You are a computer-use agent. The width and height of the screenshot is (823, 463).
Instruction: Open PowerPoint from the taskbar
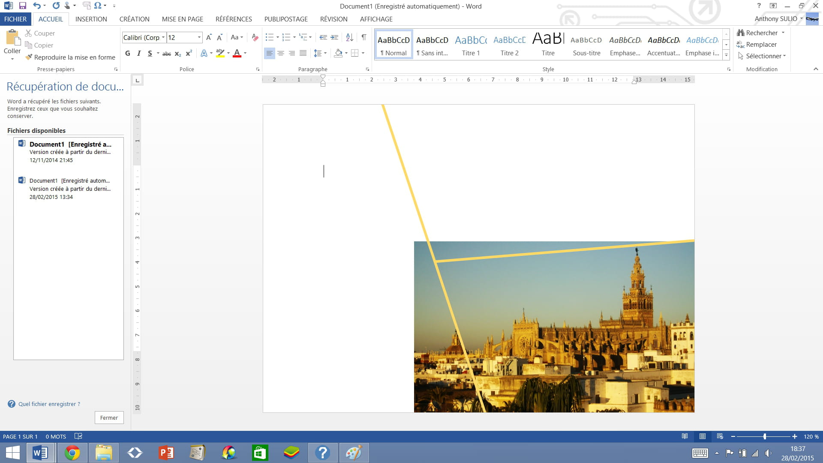[166, 453]
